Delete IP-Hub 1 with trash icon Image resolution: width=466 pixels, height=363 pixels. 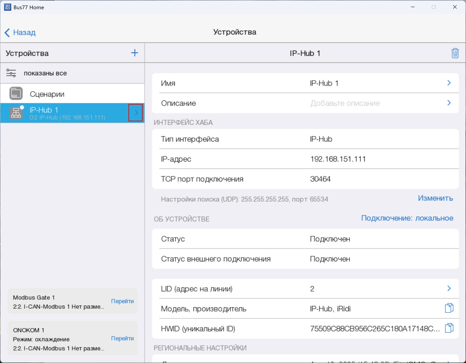(x=455, y=53)
